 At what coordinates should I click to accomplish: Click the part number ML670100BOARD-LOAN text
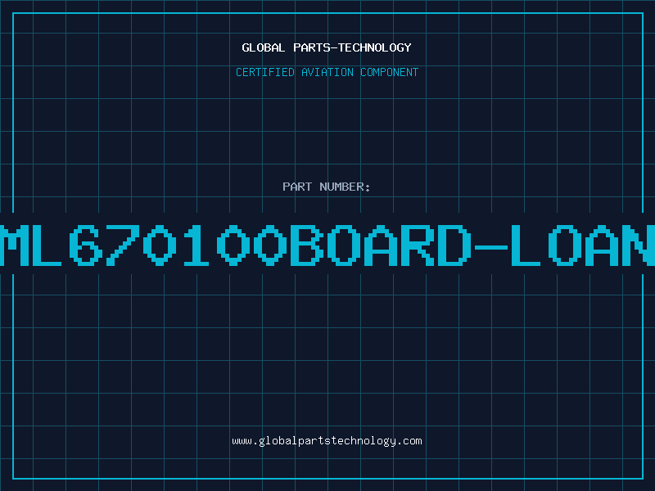[x=327, y=245]
